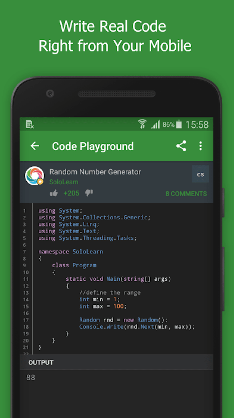Open the SoloLearn author name link

[64, 182]
